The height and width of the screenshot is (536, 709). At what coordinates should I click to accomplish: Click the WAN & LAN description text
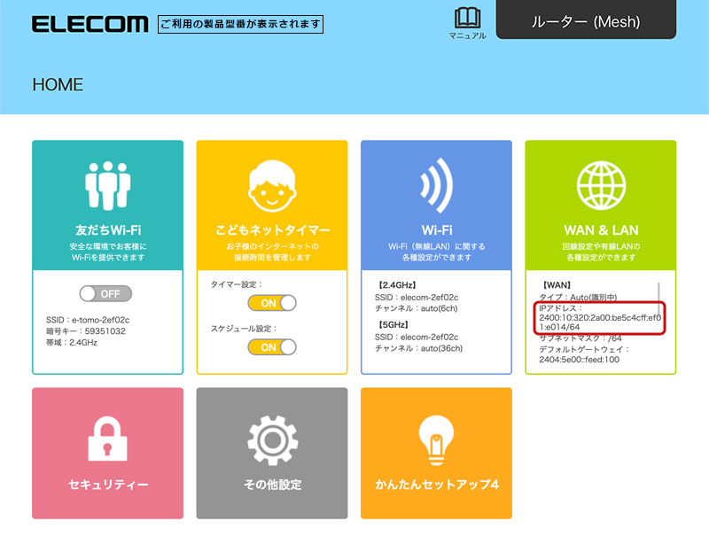click(x=601, y=252)
